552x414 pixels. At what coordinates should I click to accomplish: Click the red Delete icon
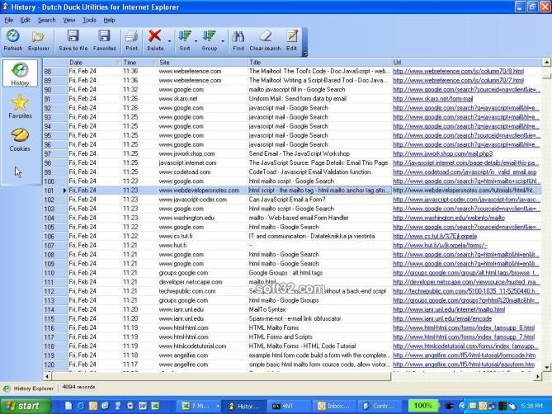click(155, 36)
